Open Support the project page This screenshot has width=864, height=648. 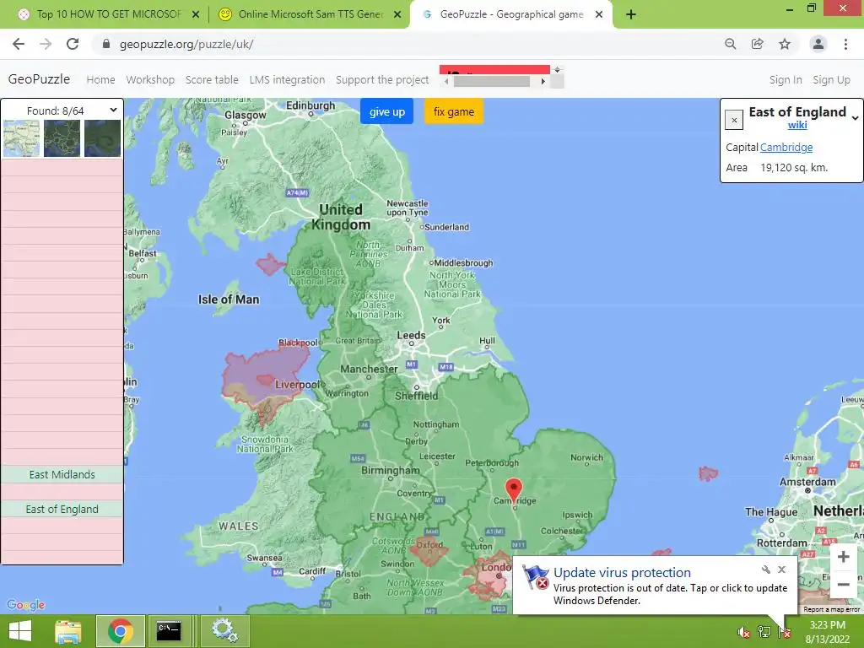click(x=382, y=79)
